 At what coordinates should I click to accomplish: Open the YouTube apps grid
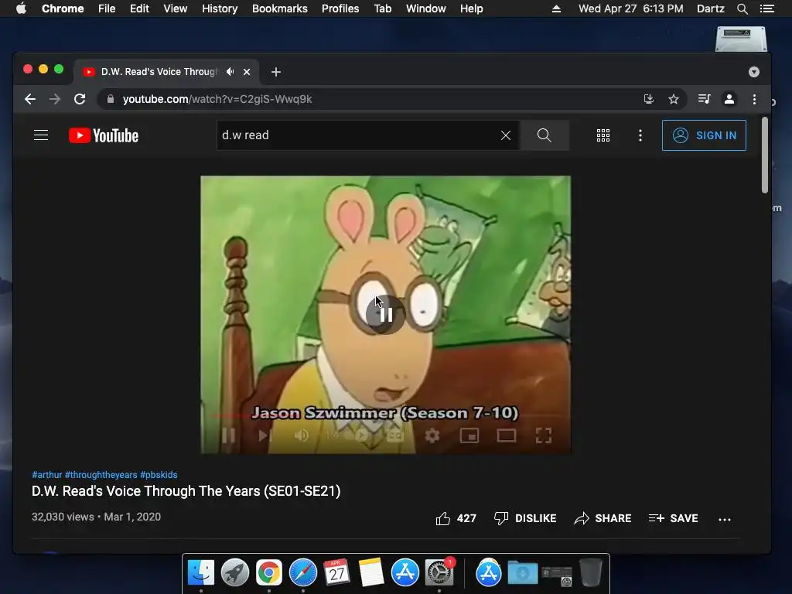tap(603, 135)
